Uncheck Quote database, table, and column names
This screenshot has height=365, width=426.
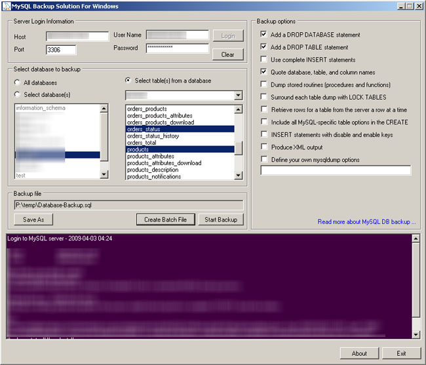263,71
